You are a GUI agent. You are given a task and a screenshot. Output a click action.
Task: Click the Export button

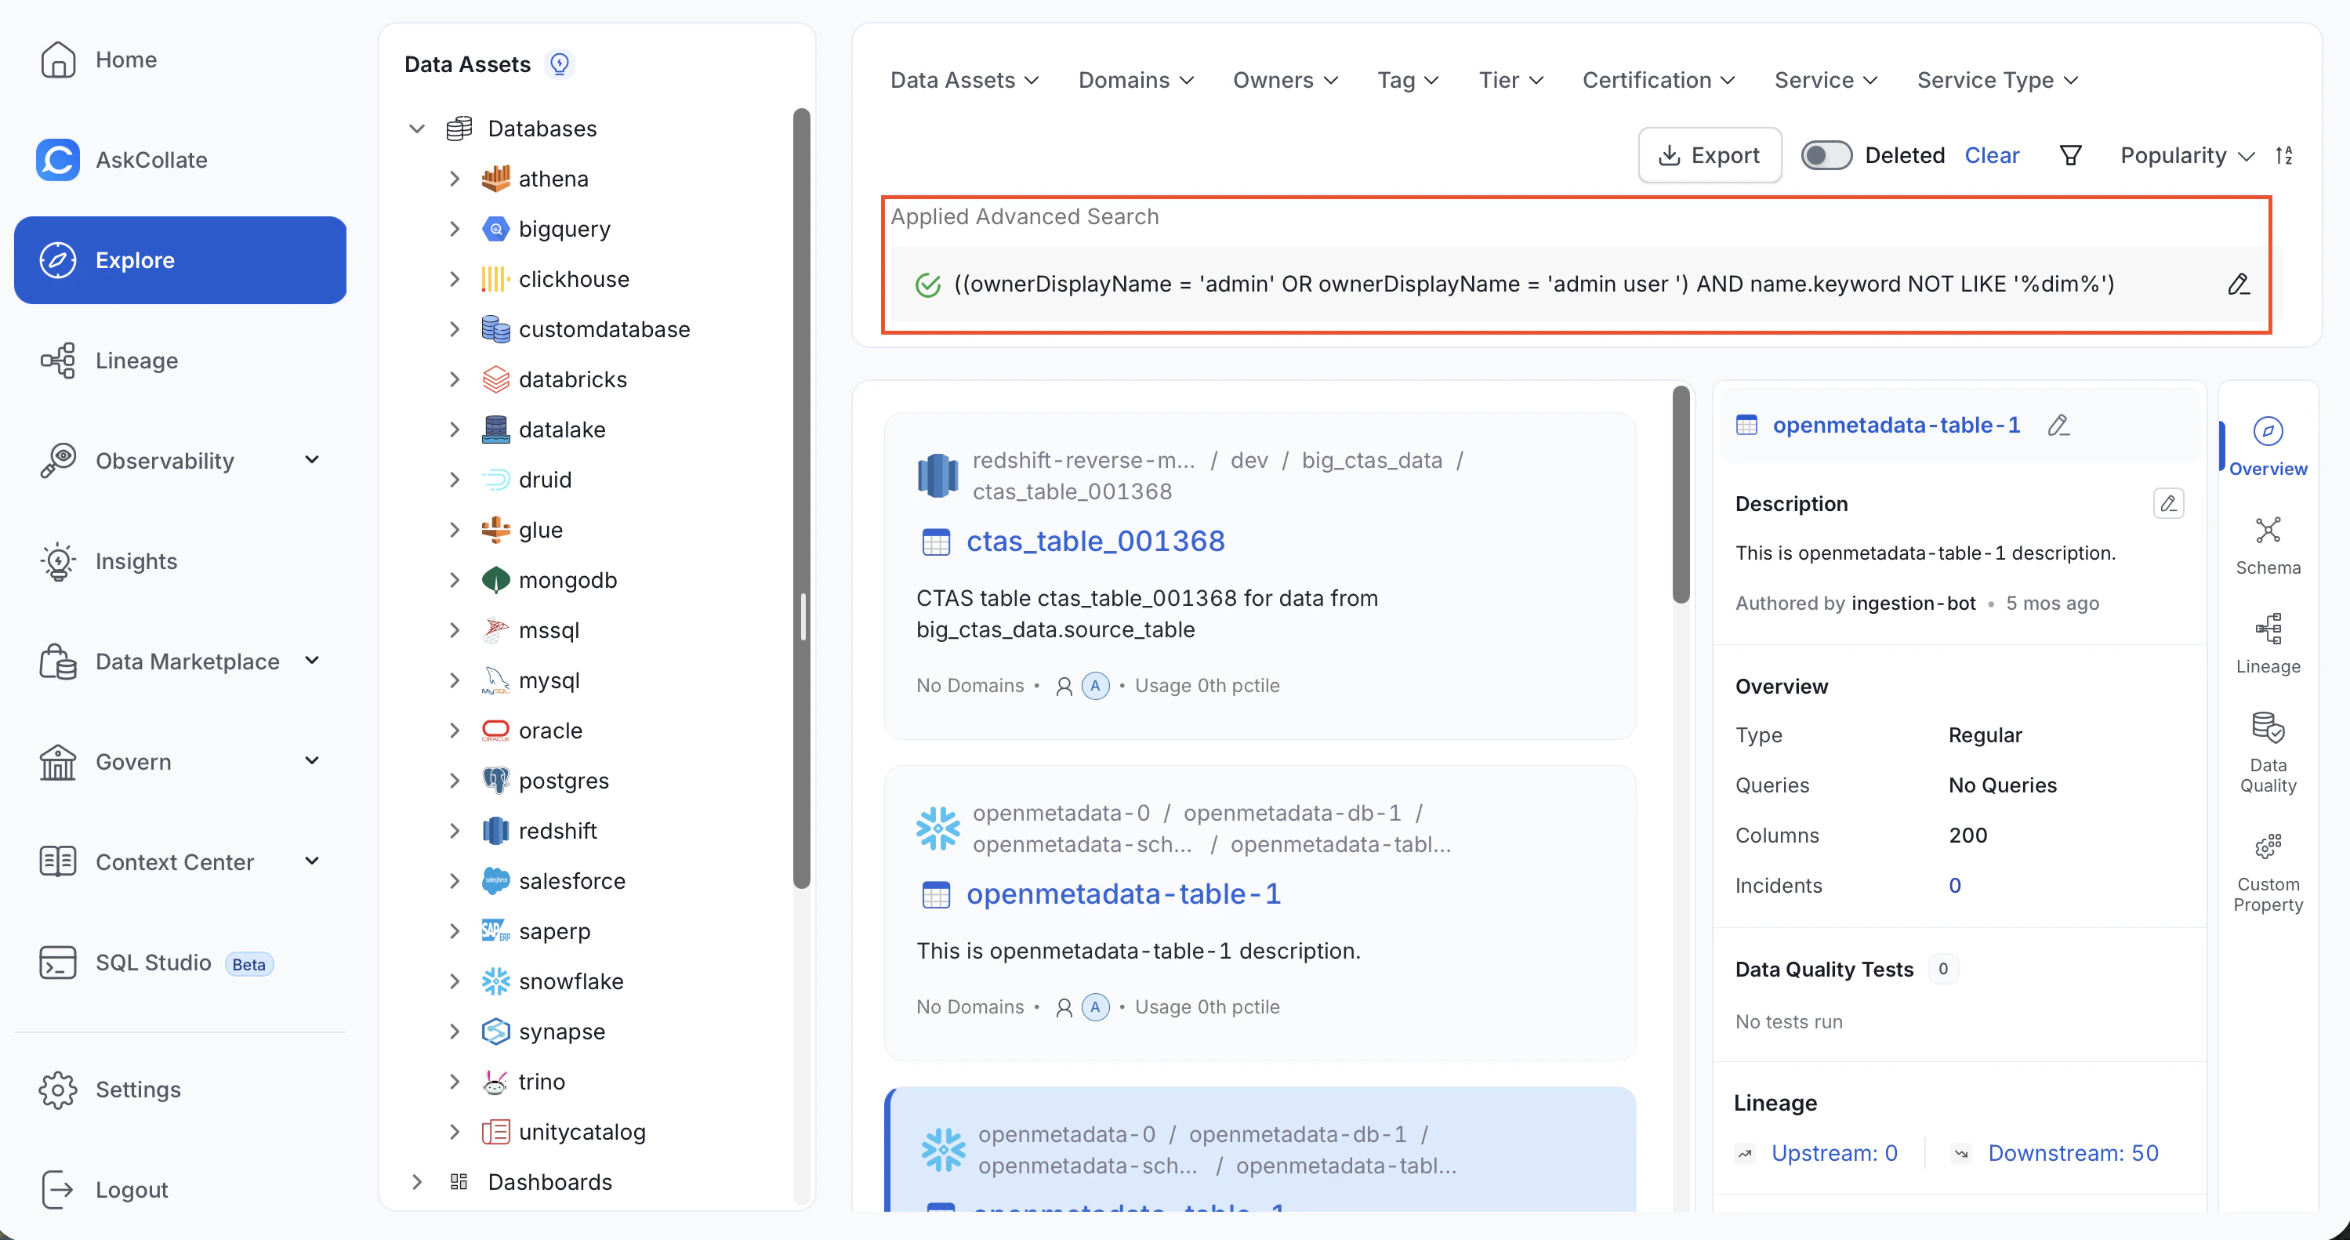(1710, 155)
